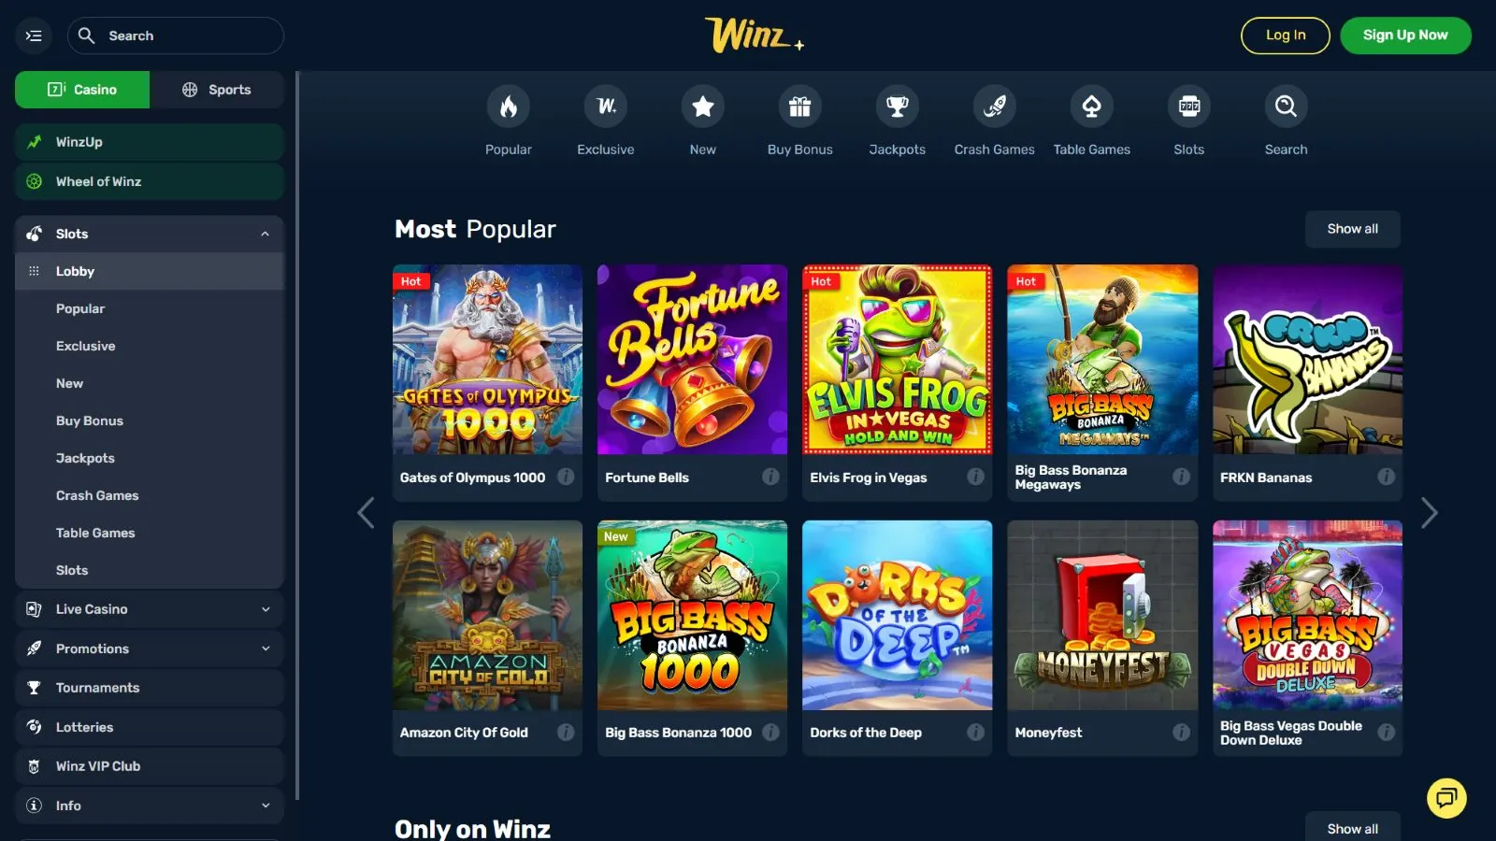Select the Crash Games rocket icon
This screenshot has width=1496, height=841.
coord(994,107)
